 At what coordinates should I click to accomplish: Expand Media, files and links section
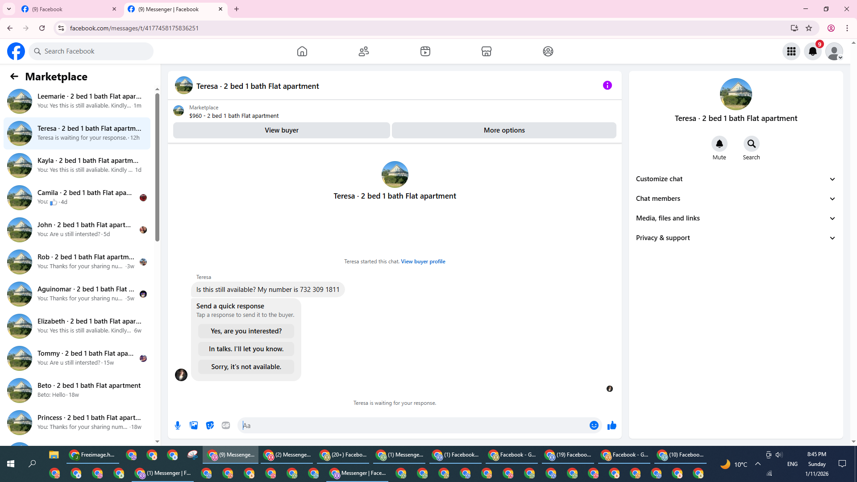point(736,218)
